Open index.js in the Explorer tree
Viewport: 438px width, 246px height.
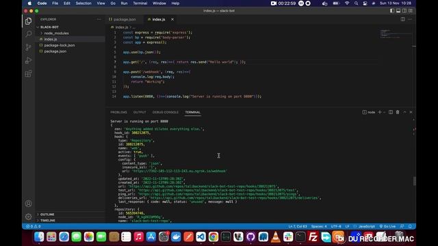coord(51,40)
